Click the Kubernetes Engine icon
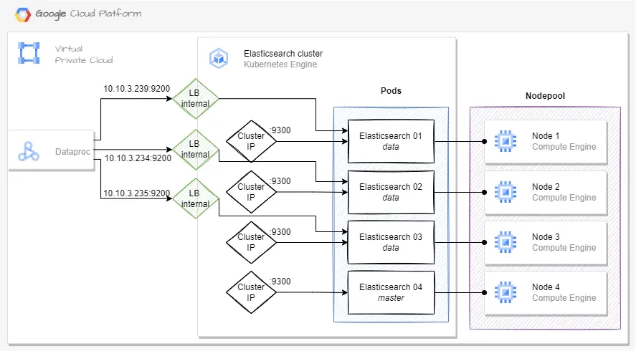Viewport: 636px width, 351px height. 219,58
